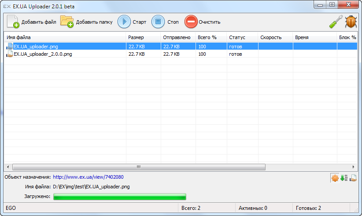Viewport: 362px width, 216px height.
Task: Minimize the EX.UA Uploader window
Action: [320, 5]
